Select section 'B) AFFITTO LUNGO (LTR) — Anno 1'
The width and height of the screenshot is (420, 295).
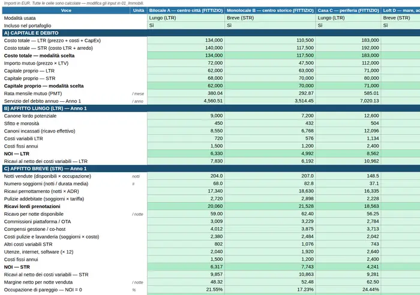tap(45, 109)
